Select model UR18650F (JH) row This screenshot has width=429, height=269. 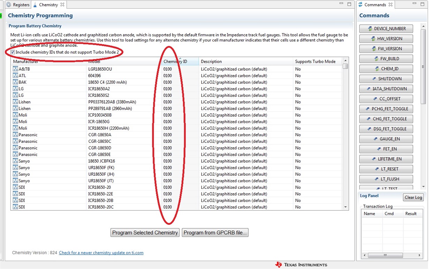(101, 174)
